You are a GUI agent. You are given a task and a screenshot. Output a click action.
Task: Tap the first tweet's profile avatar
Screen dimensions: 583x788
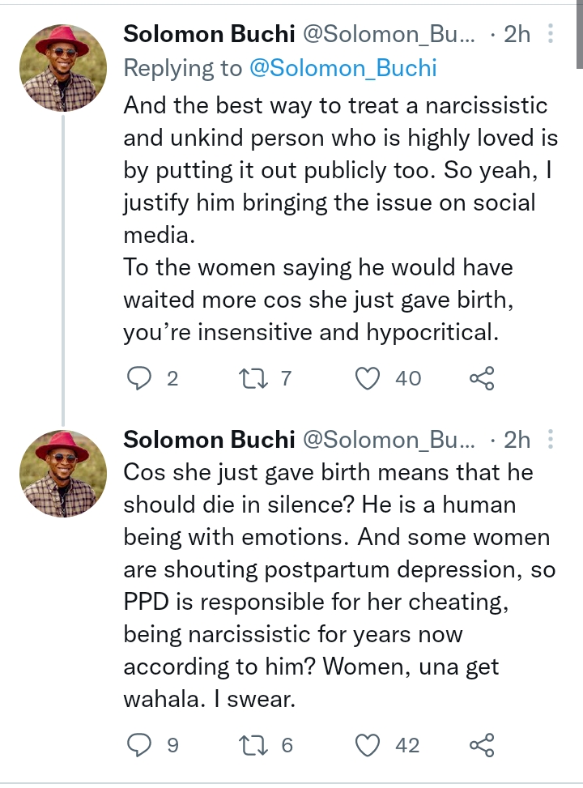(62, 69)
